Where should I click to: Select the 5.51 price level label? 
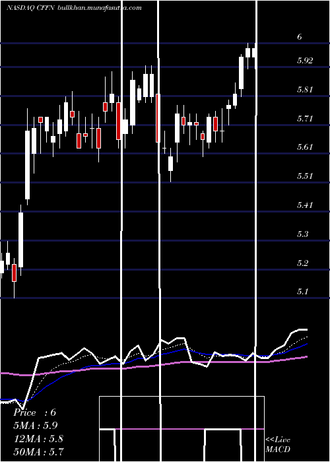click(305, 176)
